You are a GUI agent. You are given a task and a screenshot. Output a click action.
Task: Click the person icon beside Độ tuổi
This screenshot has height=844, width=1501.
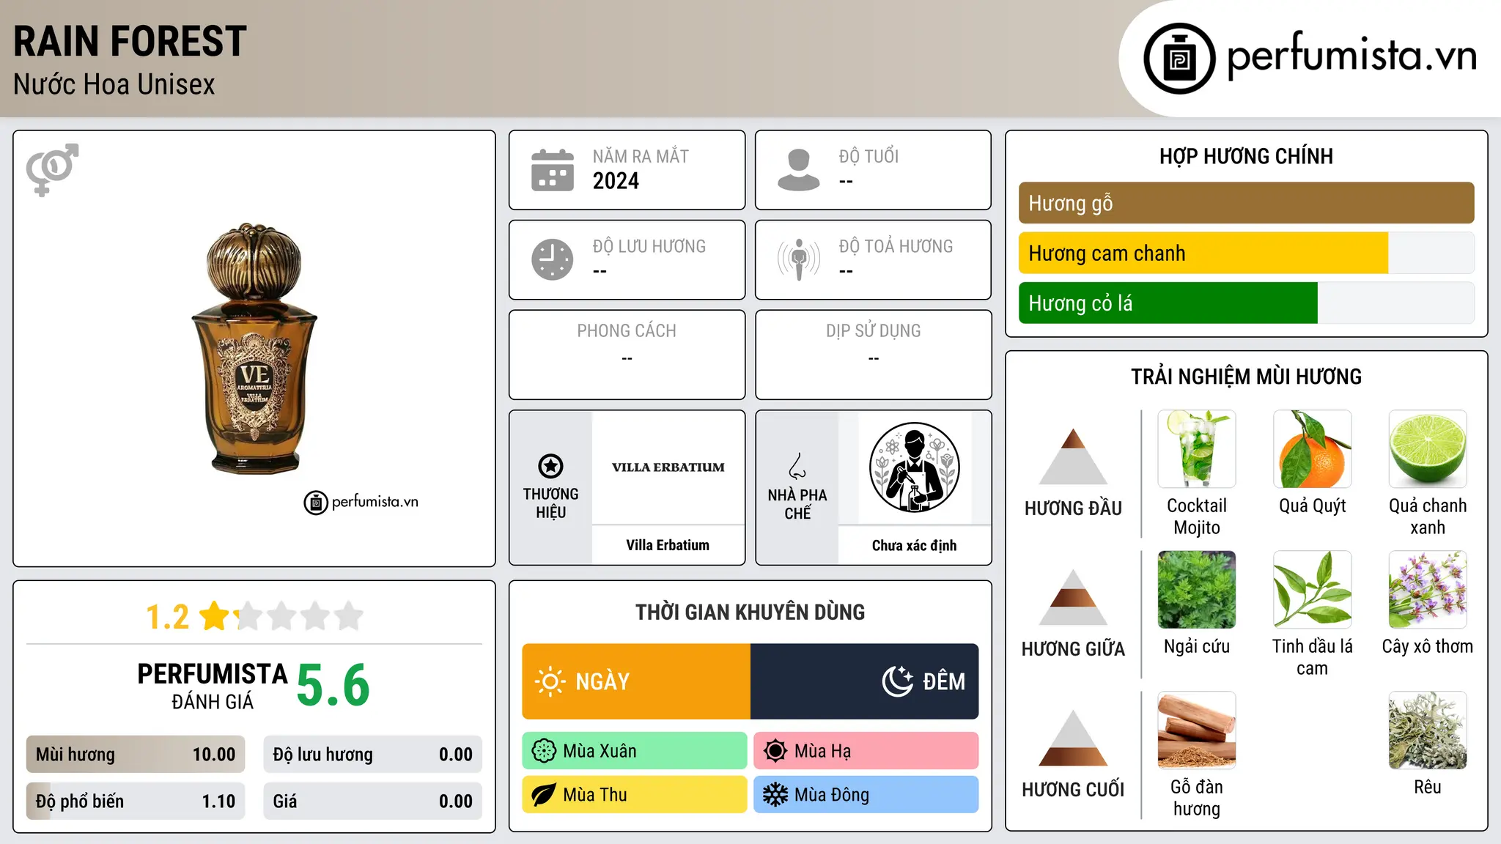coord(799,170)
